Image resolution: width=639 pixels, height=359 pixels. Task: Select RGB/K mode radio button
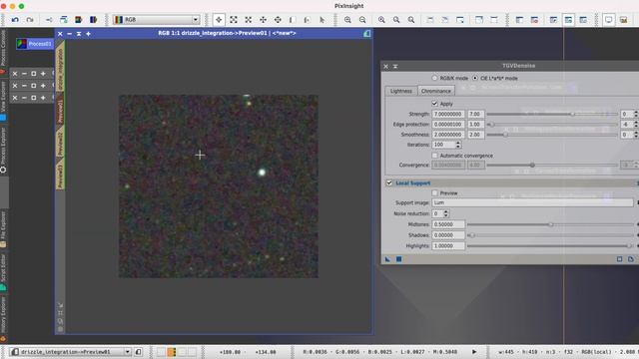435,78
